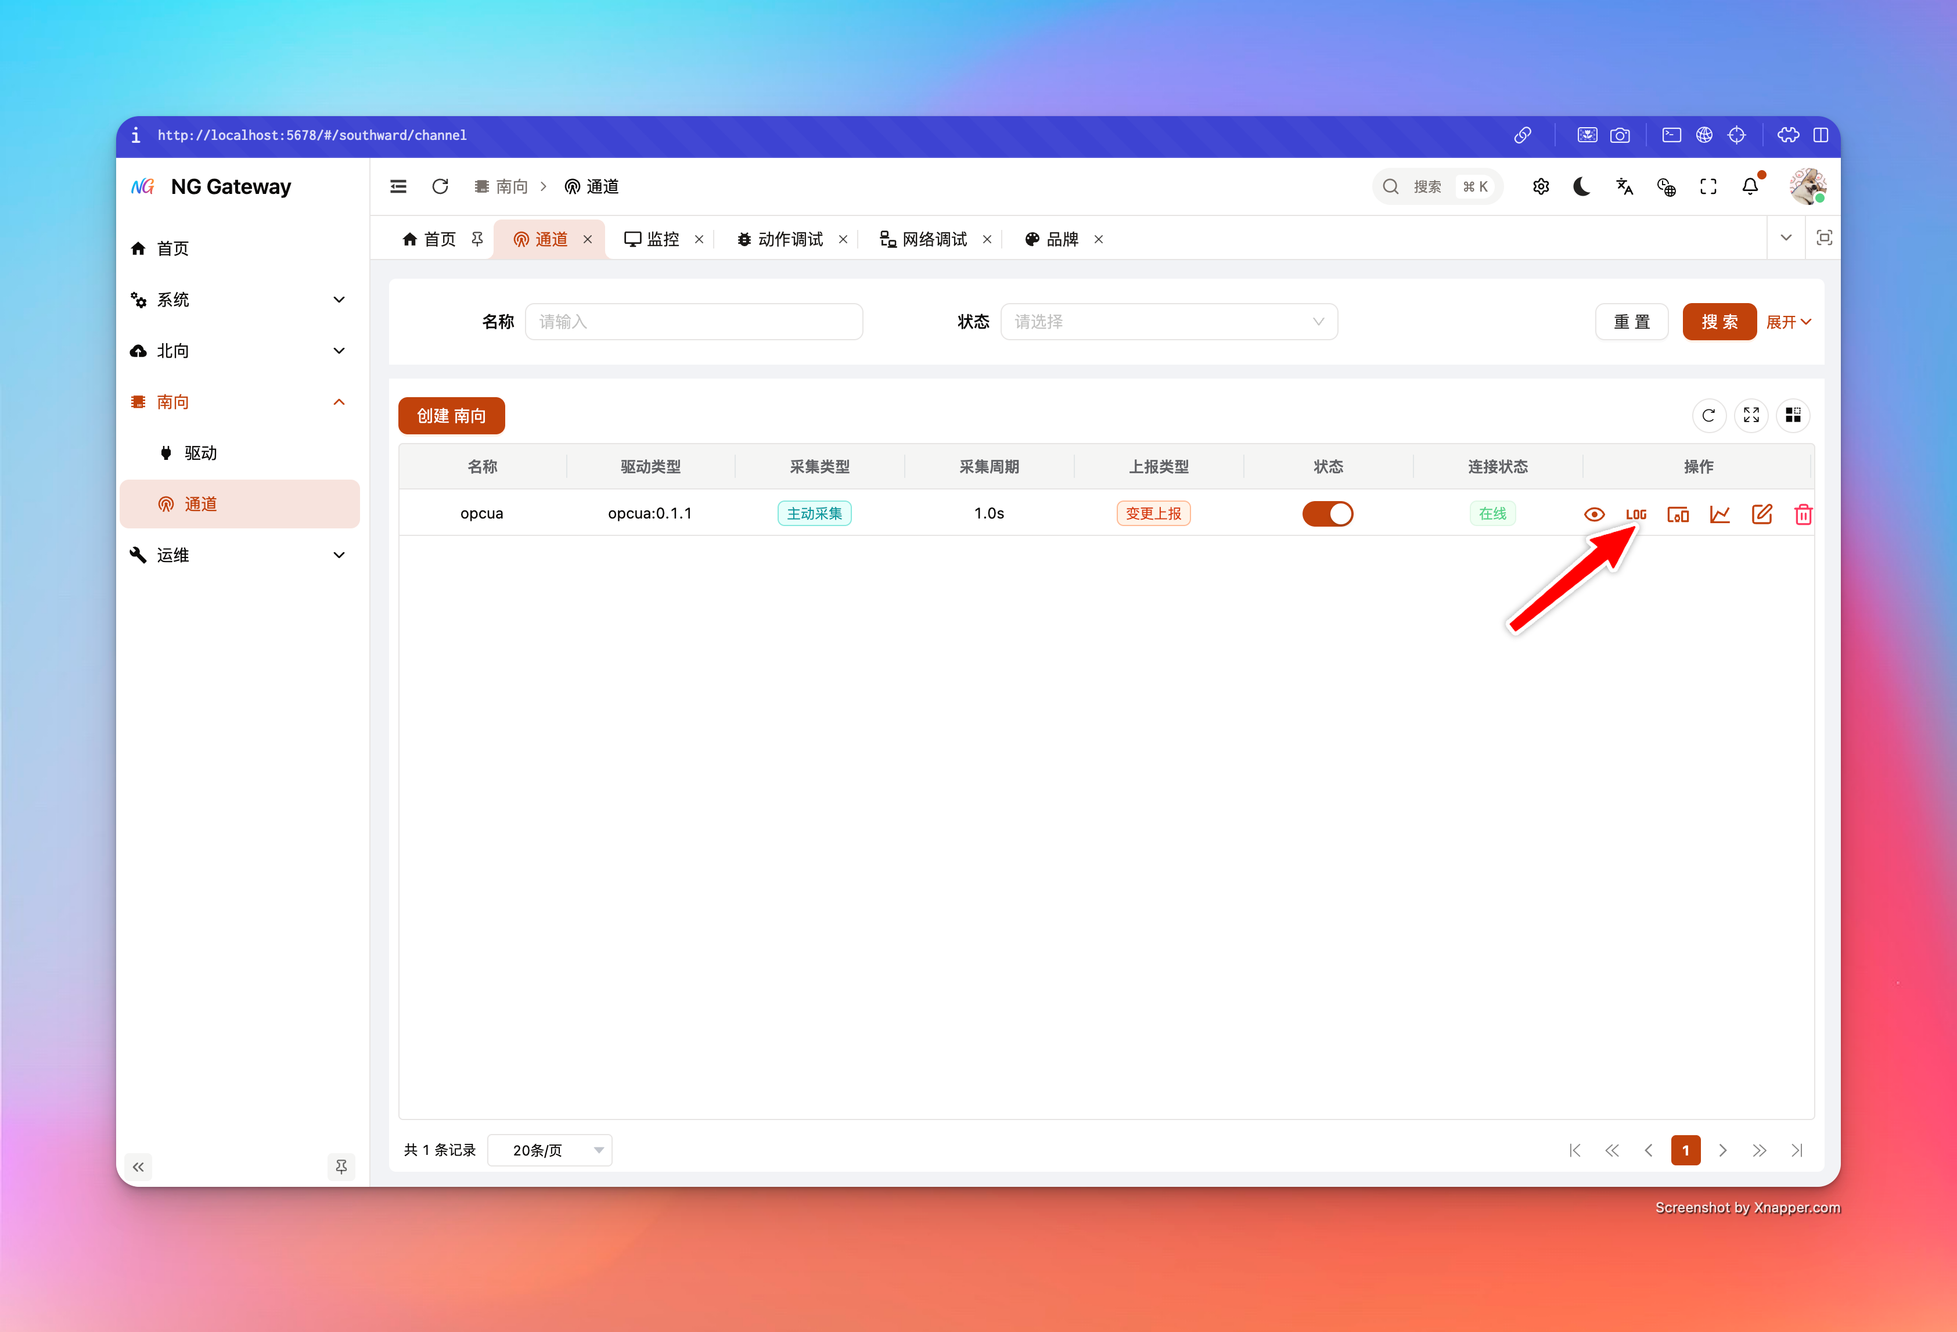This screenshot has height=1332, width=1957.
Task: Switch to the 监控 tab
Action: click(663, 239)
